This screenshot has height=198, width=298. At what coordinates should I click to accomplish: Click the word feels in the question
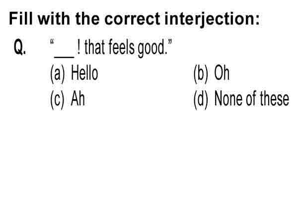point(122,47)
